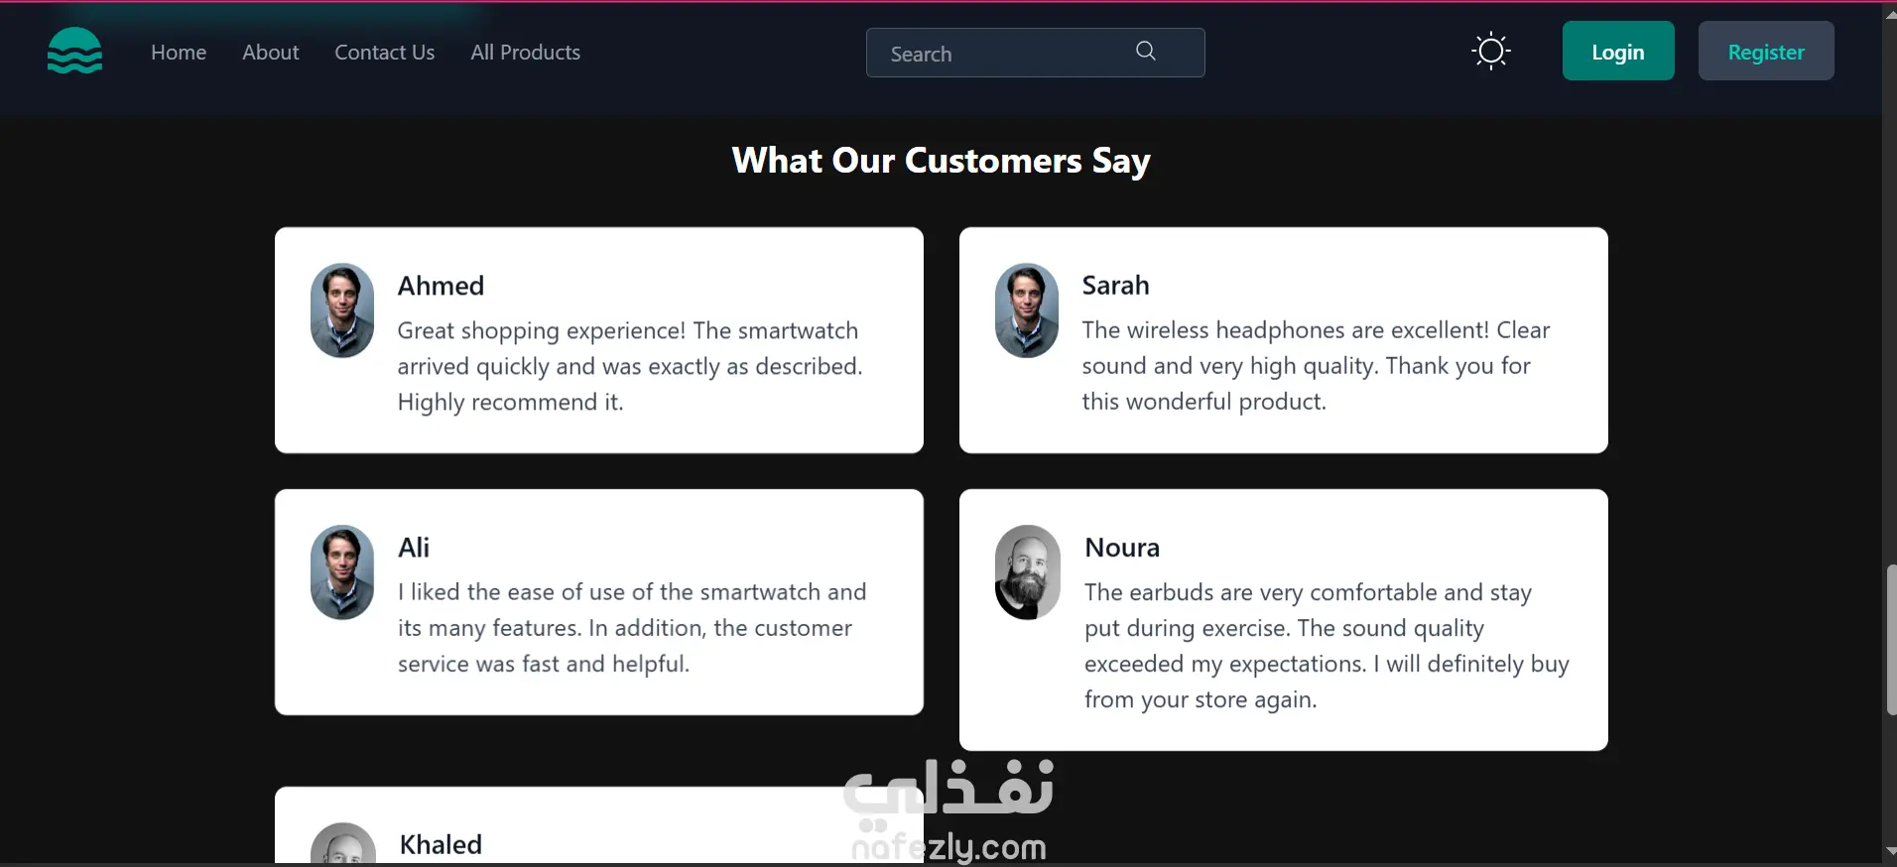
Task: Click the Login button
Action: click(x=1617, y=52)
